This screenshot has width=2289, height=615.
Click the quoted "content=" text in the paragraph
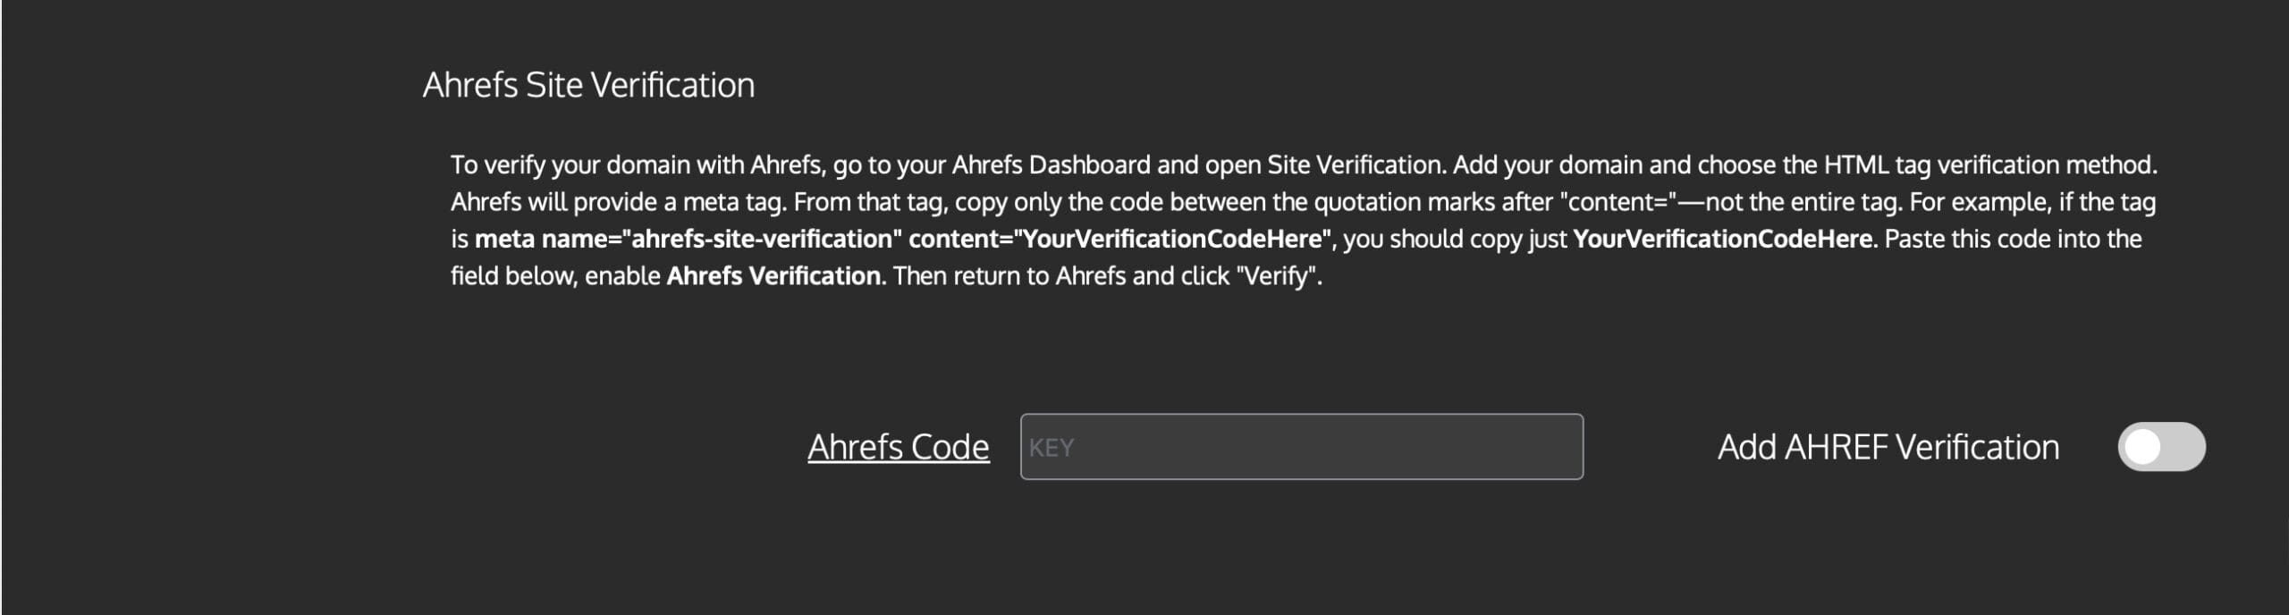(x=1618, y=203)
